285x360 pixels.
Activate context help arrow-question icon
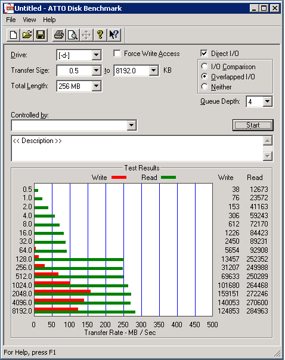click(114, 35)
